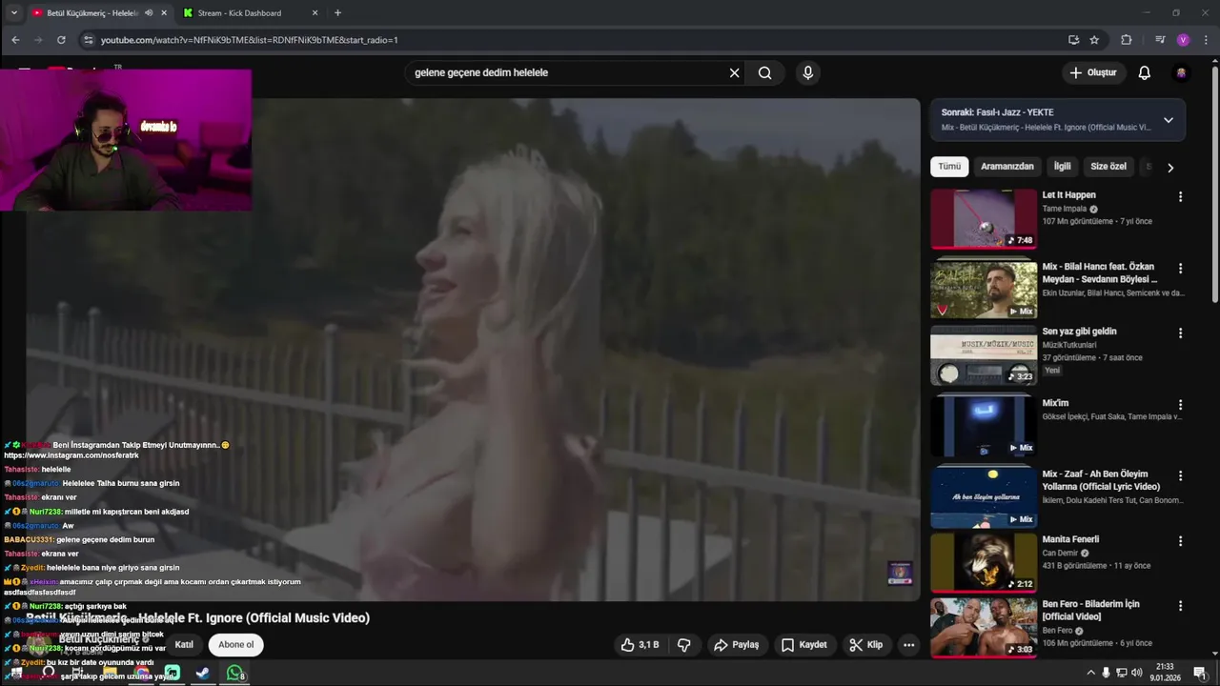Open site information icon in address bar
Image resolution: width=1220 pixels, height=686 pixels.
tap(89, 40)
